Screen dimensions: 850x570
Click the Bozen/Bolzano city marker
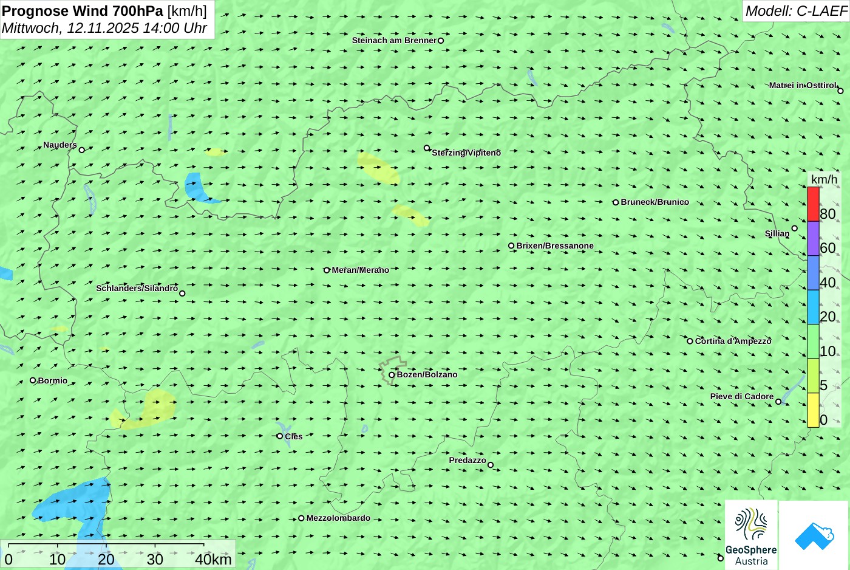(x=392, y=375)
